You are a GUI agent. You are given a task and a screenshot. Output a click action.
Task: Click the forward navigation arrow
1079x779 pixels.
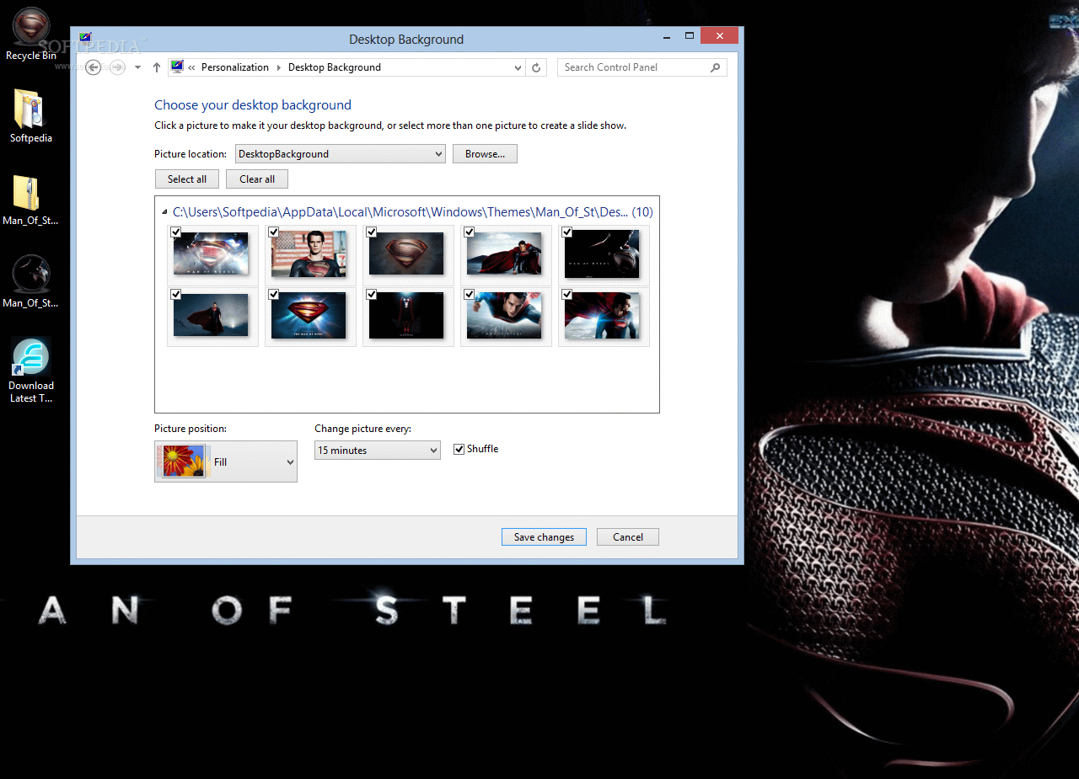[117, 67]
